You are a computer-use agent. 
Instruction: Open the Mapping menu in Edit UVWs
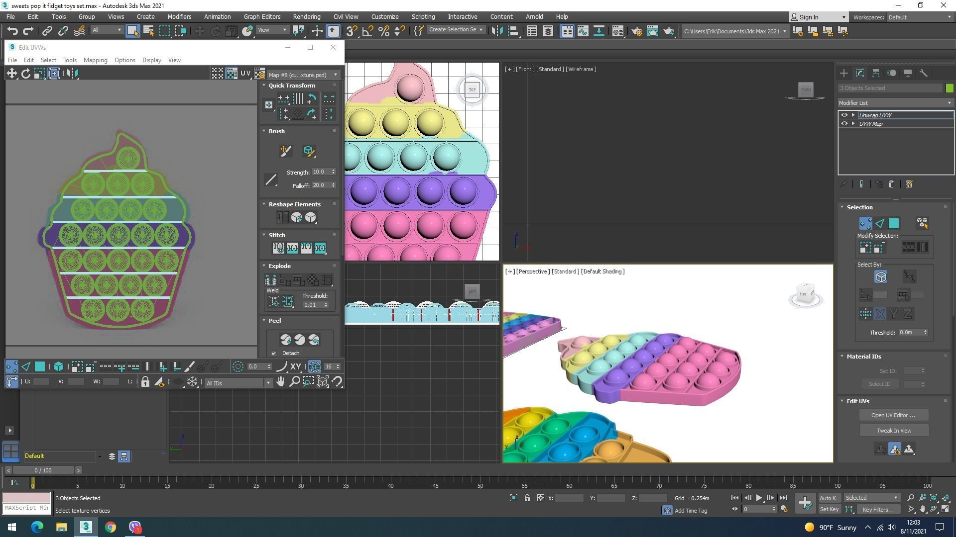pos(95,60)
